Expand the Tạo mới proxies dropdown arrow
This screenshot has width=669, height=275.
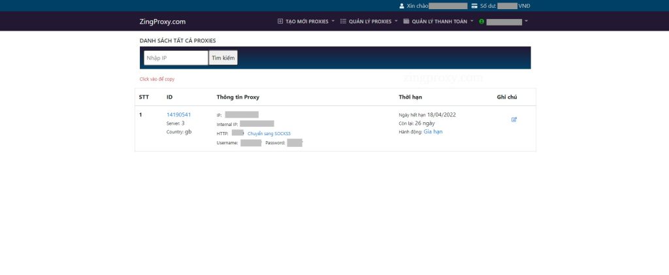(x=333, y=21)
